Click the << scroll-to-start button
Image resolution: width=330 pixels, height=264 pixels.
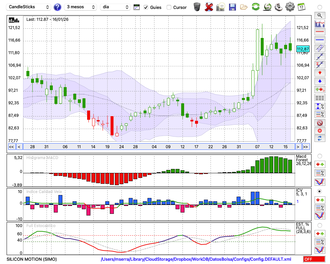[x=11, y=147]
